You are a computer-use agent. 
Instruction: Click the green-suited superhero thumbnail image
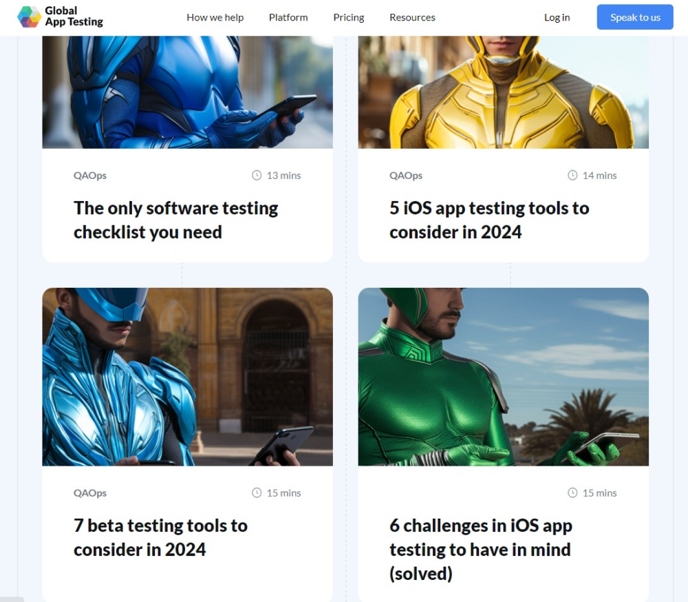(x=503, y=377)
